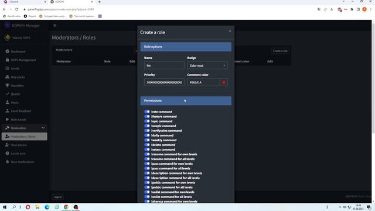The image size is (375, 211).
Task: Click the GDPSFH Manager logo
Action: click(7, 25)
